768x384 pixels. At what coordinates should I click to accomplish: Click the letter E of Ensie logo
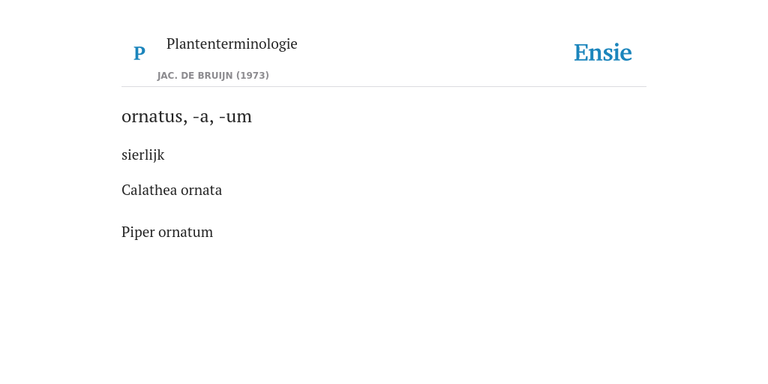click(x=580, y=52)
